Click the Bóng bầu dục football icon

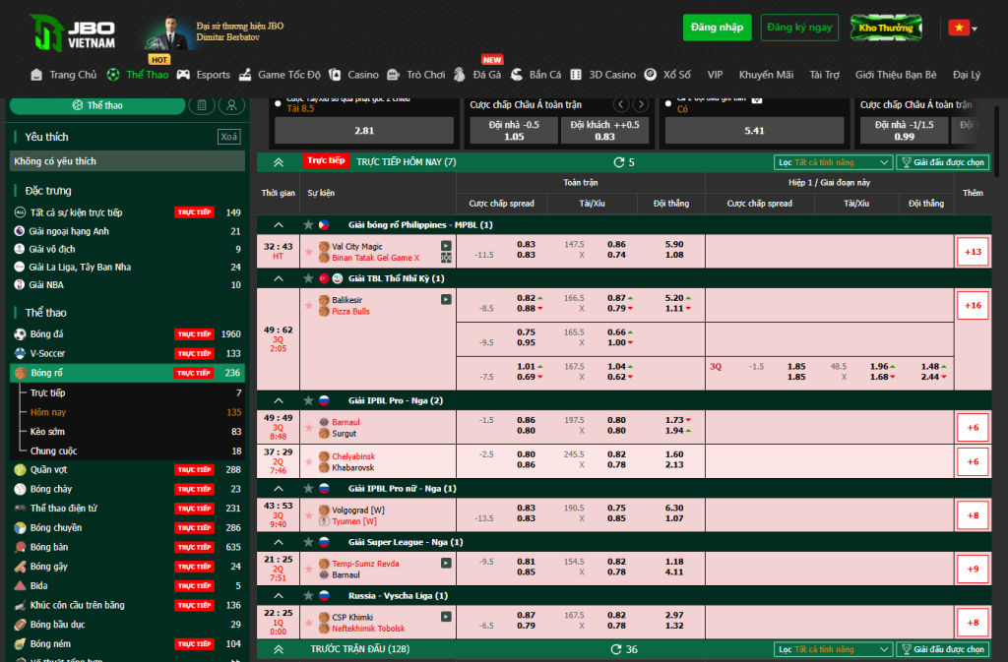click(x=20, y=624)
